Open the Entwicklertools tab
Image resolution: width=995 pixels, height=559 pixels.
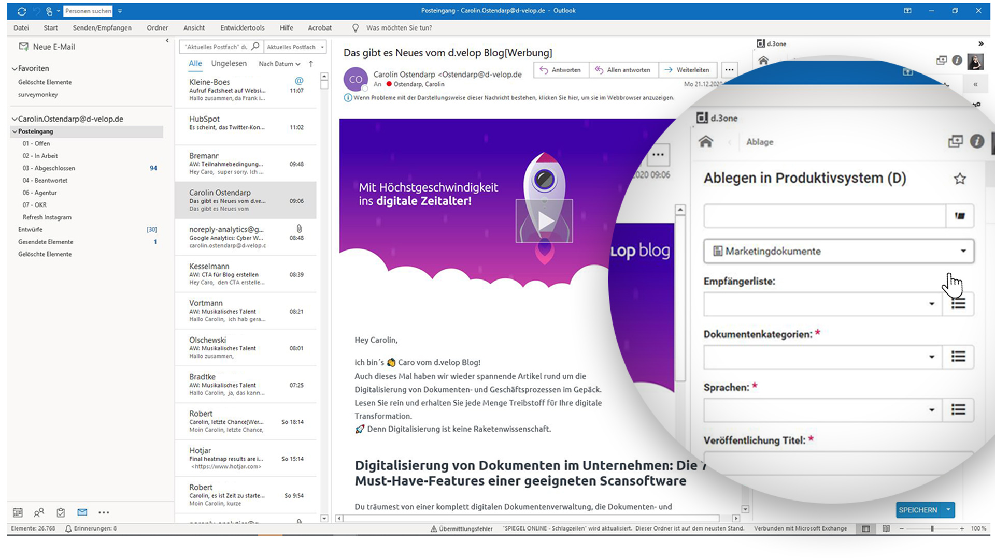pos(242,28)
